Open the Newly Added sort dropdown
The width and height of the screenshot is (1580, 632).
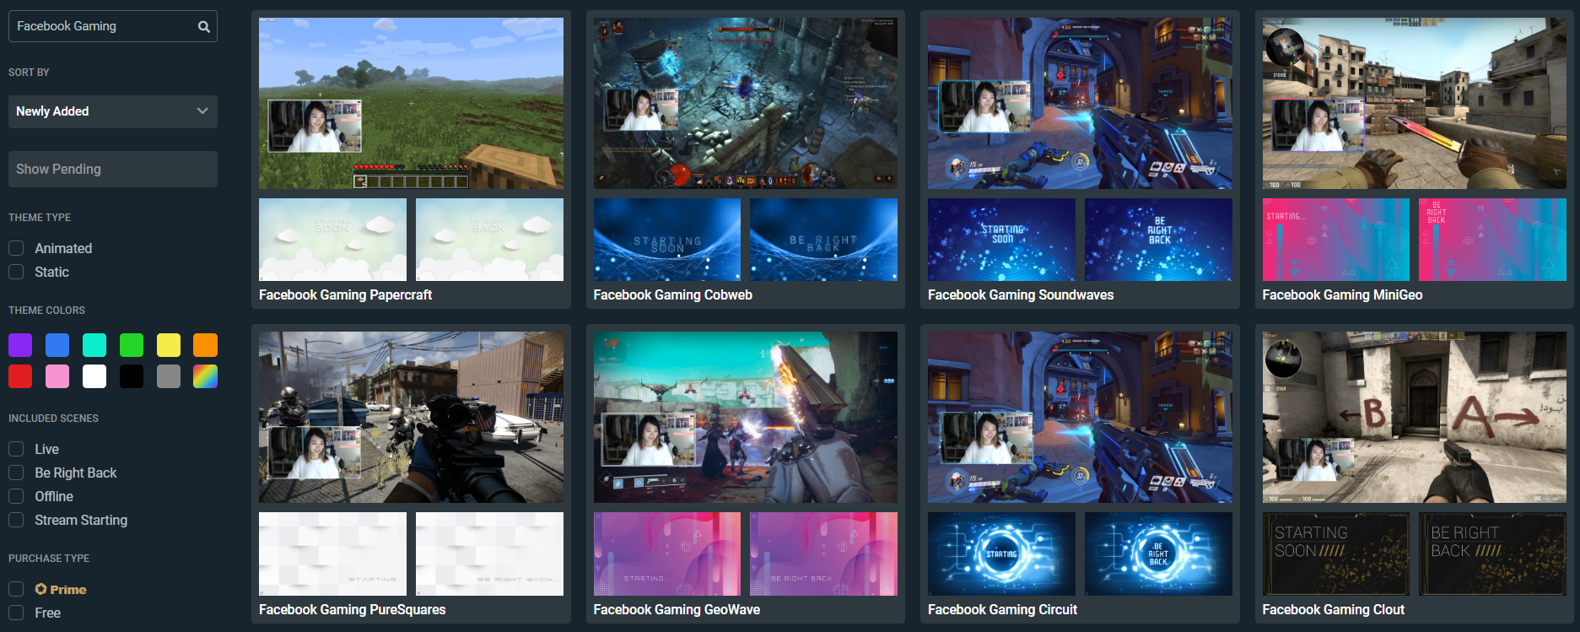[113, 111]
